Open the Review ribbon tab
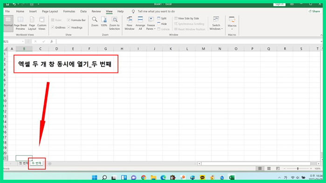This screenshot has height=183, width=326. tap(96, 12)
